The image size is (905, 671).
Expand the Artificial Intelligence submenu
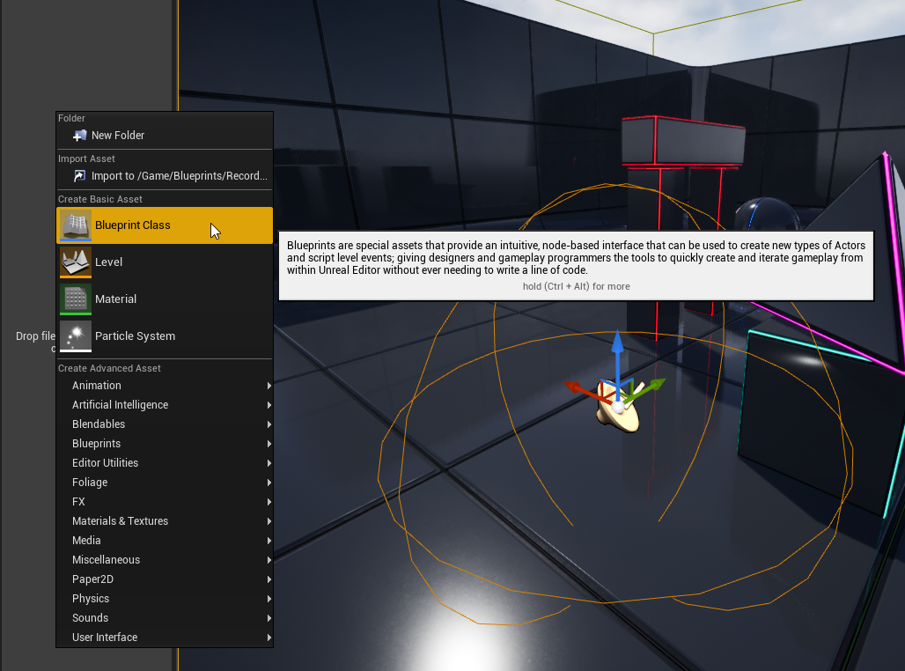[165, 405]
